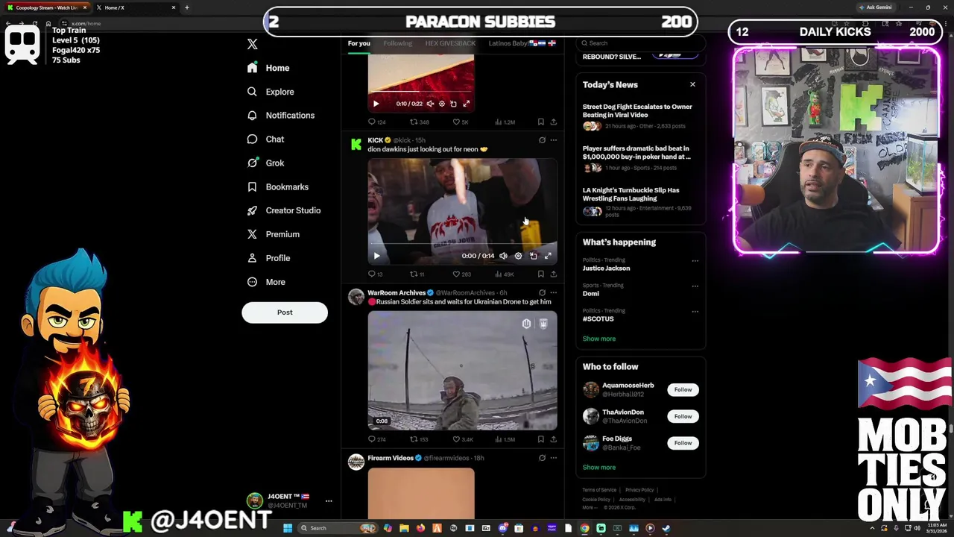Screen dimensions: 954x537
Task: Play the KICK post video
Action: [376, 256]
